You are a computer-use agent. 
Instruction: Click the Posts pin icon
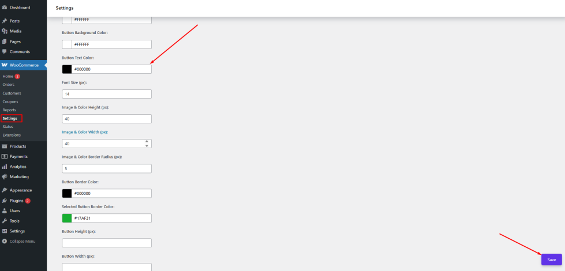(x=4, y=21)
